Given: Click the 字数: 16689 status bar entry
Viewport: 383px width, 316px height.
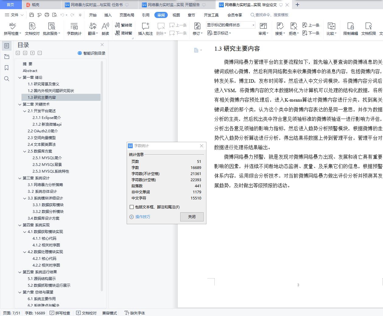Looking at the screenshot, I should (35, 313).
